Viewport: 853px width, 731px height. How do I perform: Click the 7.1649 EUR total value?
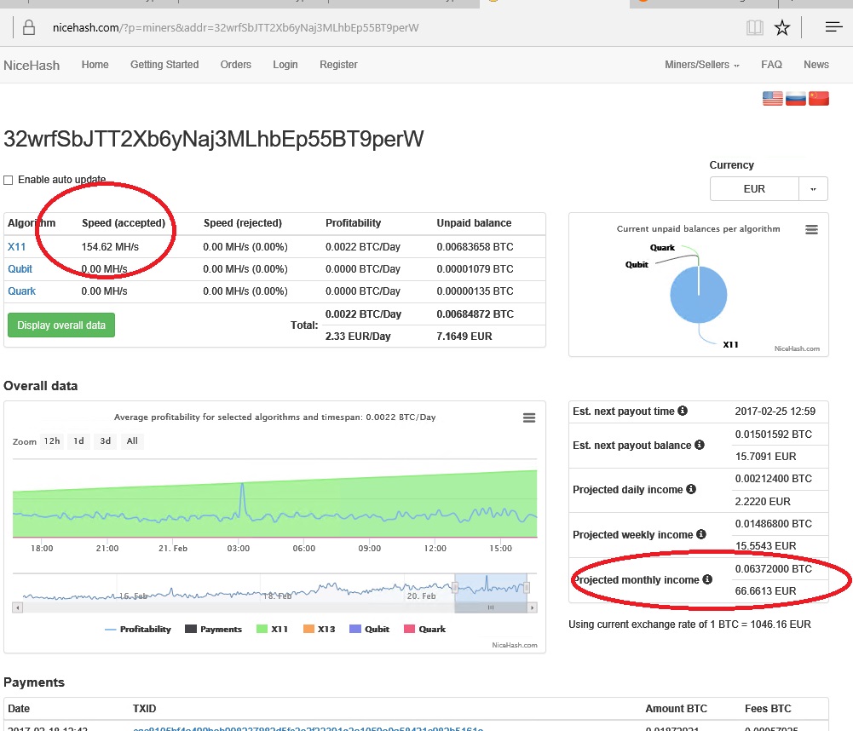(464, 337)
